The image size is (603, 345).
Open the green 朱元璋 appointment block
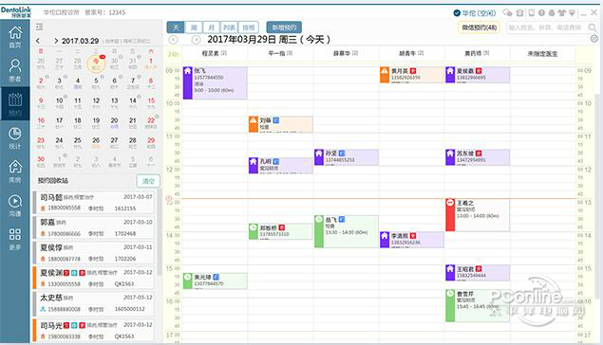pyautogui.click(x=215, y=281)
